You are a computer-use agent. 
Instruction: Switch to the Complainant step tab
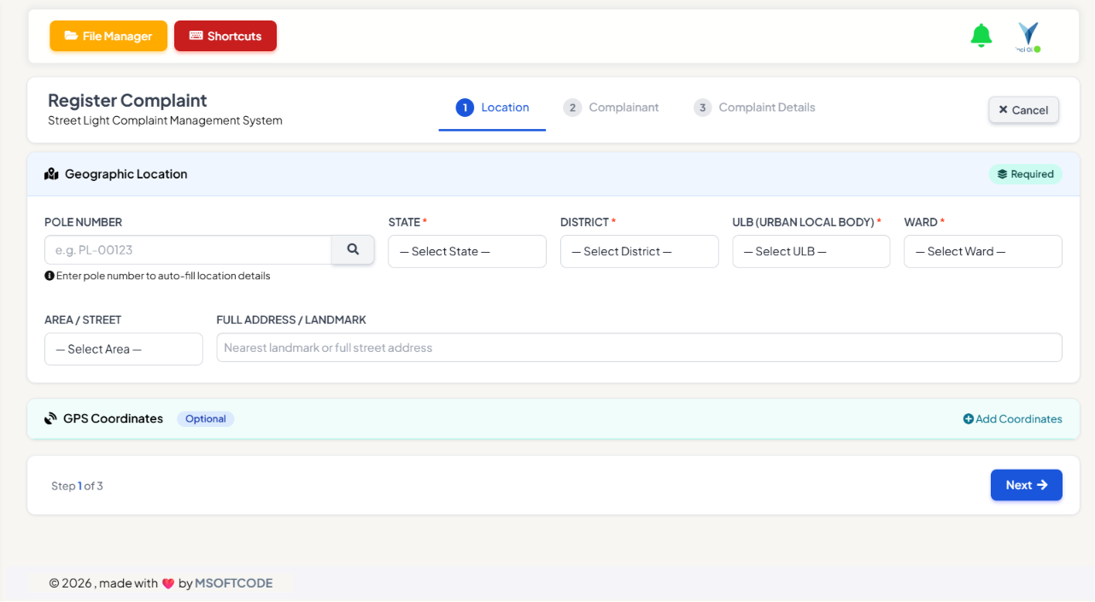pos(612,108)
